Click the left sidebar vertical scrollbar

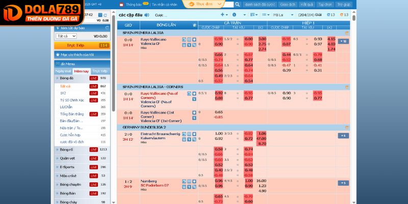(113, 63)
